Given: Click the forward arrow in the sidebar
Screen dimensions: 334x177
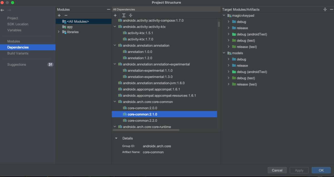Looking at the screenshot, I should tap(9, 10).
